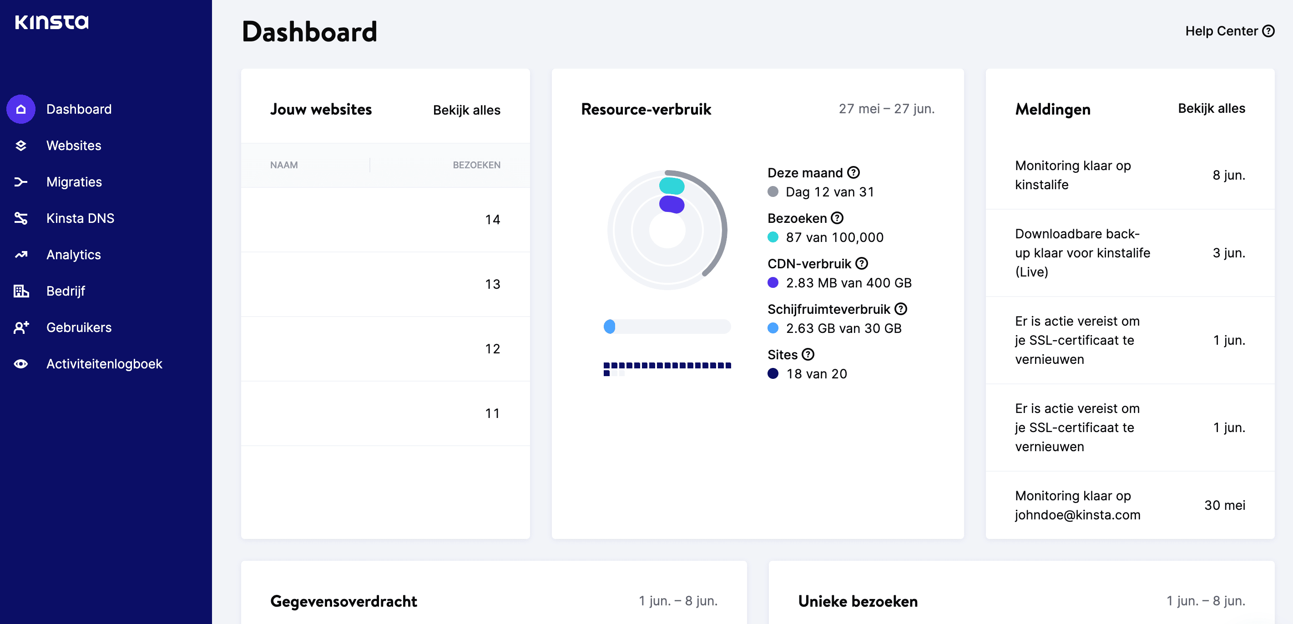
Task: Open Gebruikers via the add-user icon
Action: 20,327
